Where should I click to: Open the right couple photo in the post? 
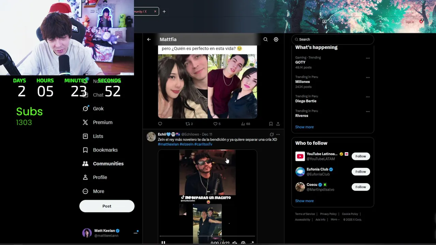[x=232, y=86]
